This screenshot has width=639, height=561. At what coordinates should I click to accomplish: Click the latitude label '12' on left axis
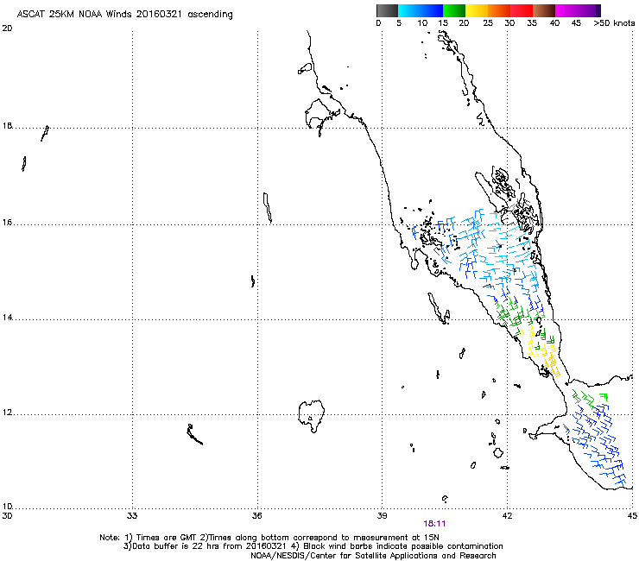(7, 413)
